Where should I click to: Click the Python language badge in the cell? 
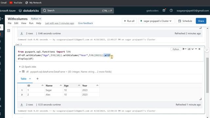176,49
